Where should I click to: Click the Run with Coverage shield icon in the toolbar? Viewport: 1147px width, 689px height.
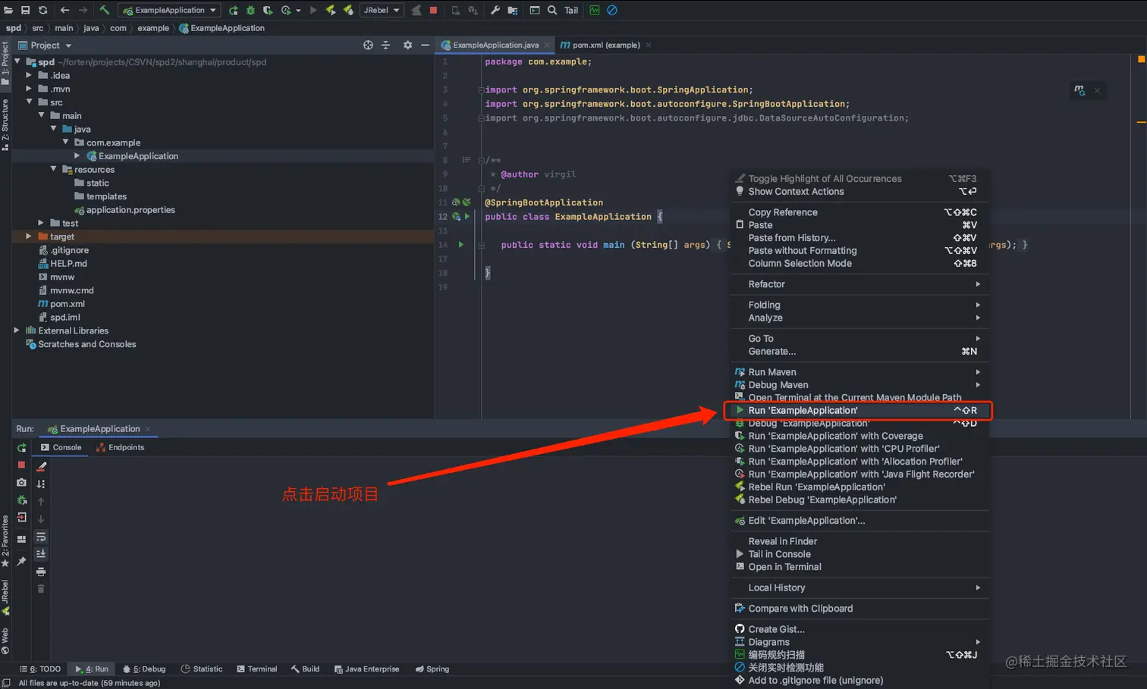(268, 10)
